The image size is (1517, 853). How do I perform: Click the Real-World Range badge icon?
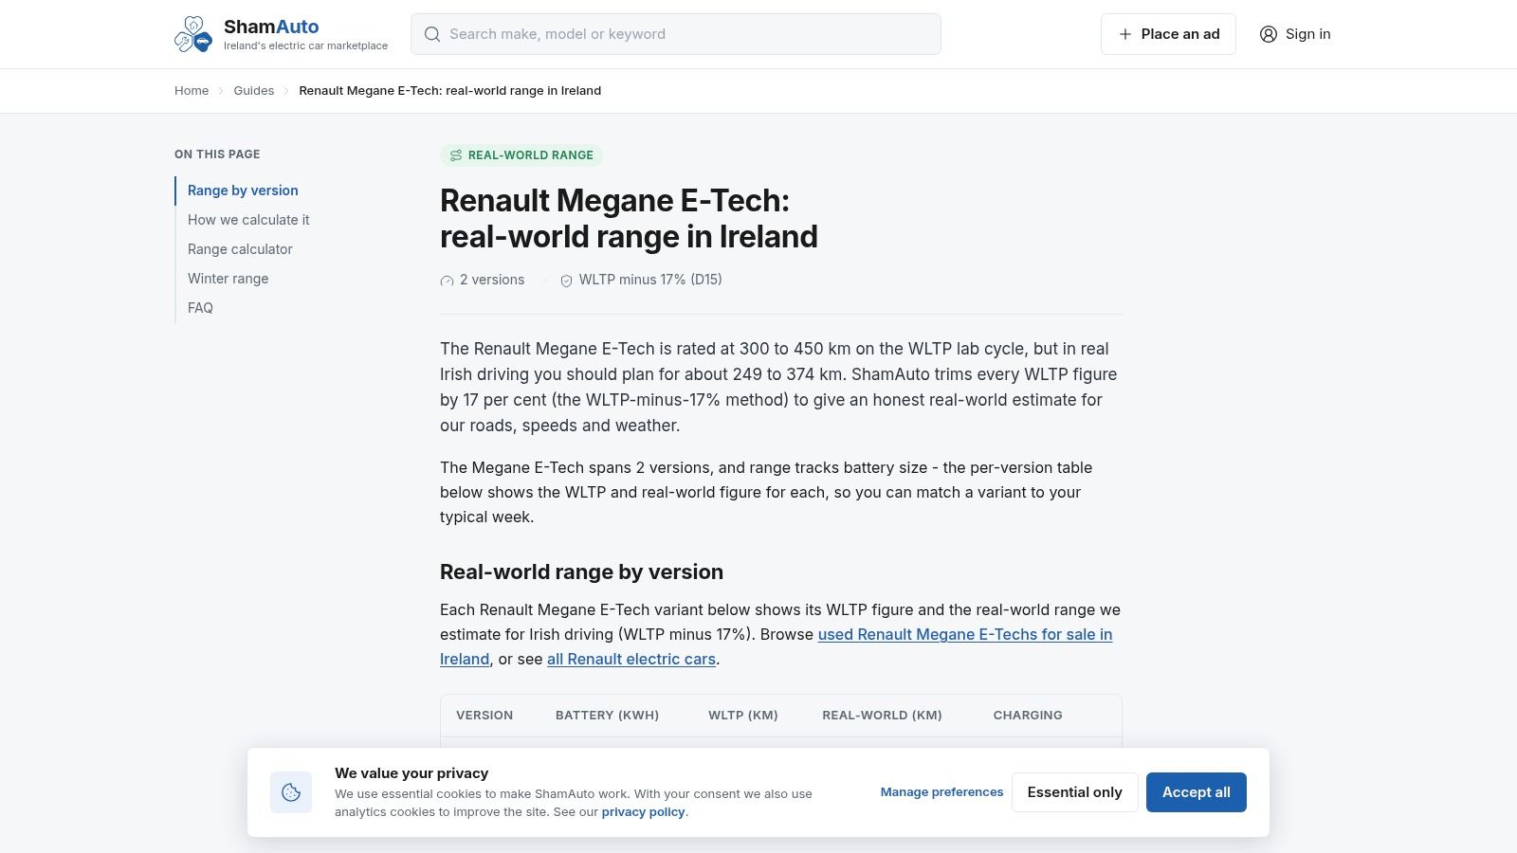[456, 155]
